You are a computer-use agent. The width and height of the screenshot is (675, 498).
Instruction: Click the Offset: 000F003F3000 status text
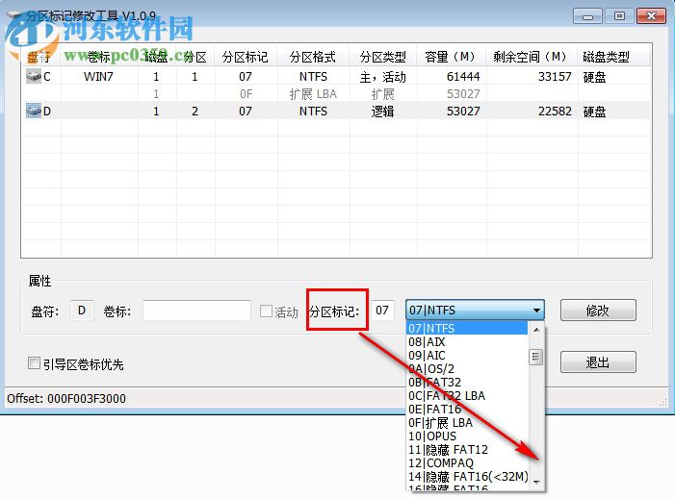(x=66, y=398)
